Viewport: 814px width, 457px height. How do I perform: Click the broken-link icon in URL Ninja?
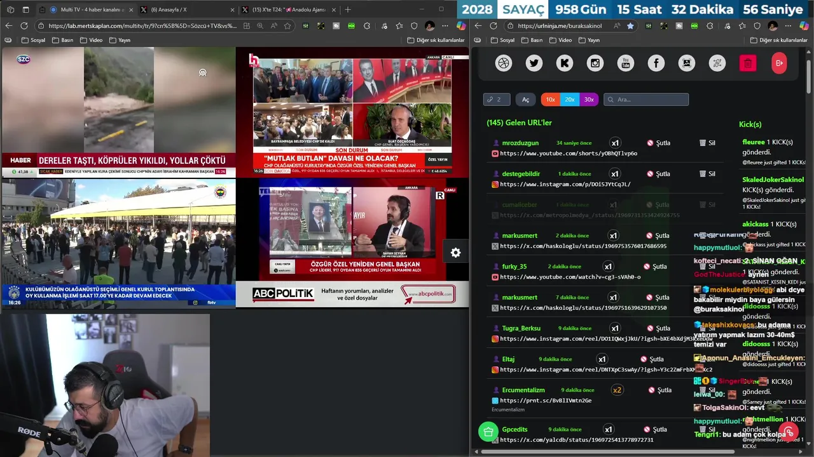tap(717, 63)
